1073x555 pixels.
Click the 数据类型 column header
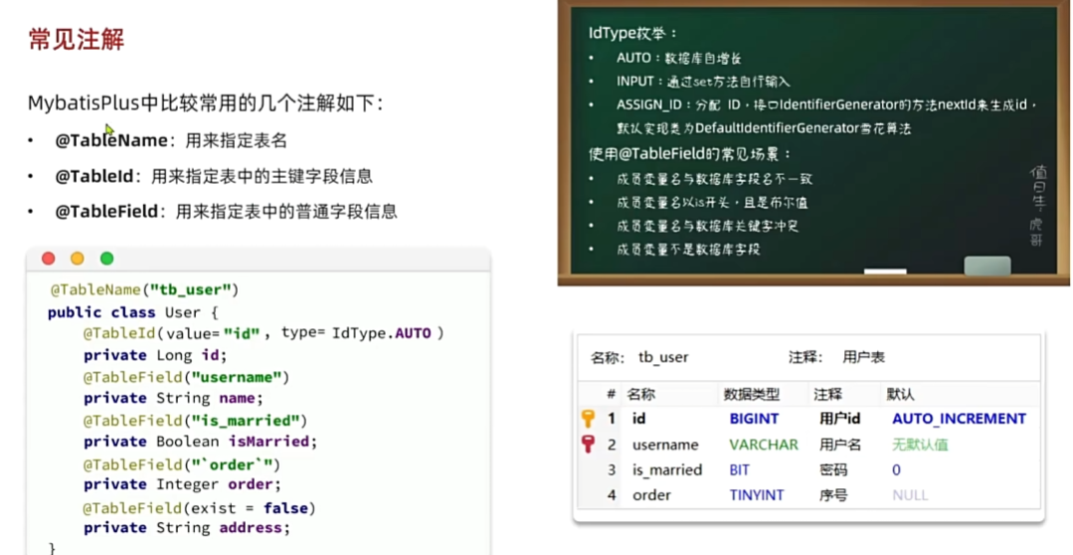[x=752, y=394]
